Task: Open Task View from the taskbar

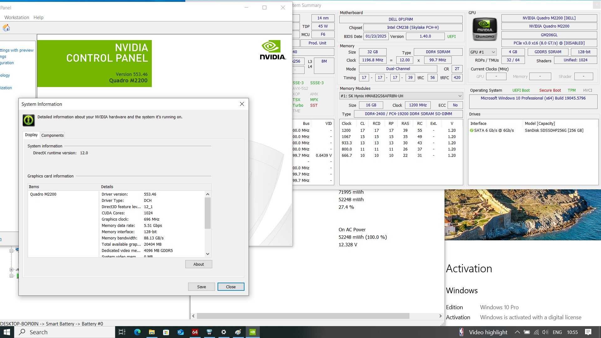Action: click(122, 332)
